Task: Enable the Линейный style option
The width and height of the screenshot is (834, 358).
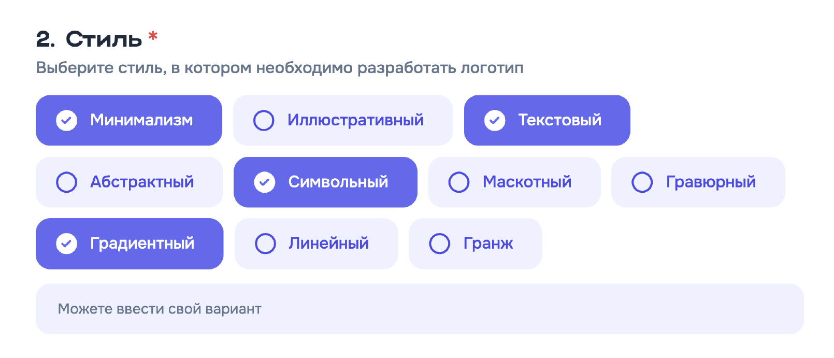Action: (316, 244)
